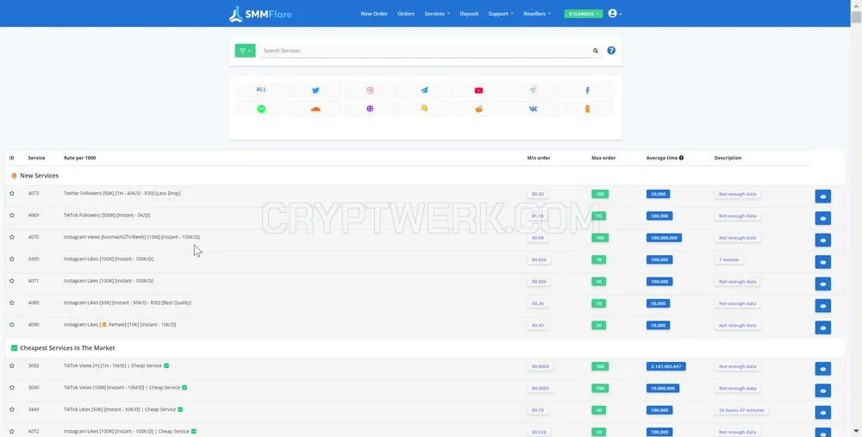862x437 pixels.
Task: Open the Resellers dropdown menu
Action: click(536, 14)
